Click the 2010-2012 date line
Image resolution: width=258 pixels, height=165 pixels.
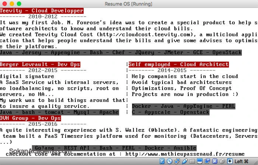pos(43,16)
